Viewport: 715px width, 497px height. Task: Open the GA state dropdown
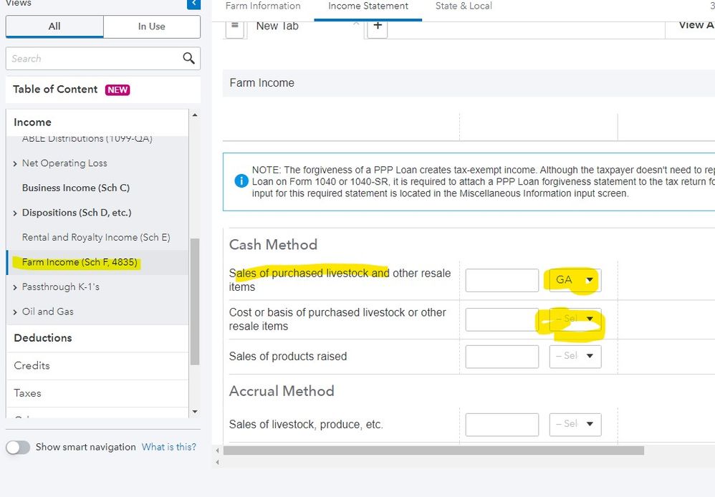pos(575,280)
